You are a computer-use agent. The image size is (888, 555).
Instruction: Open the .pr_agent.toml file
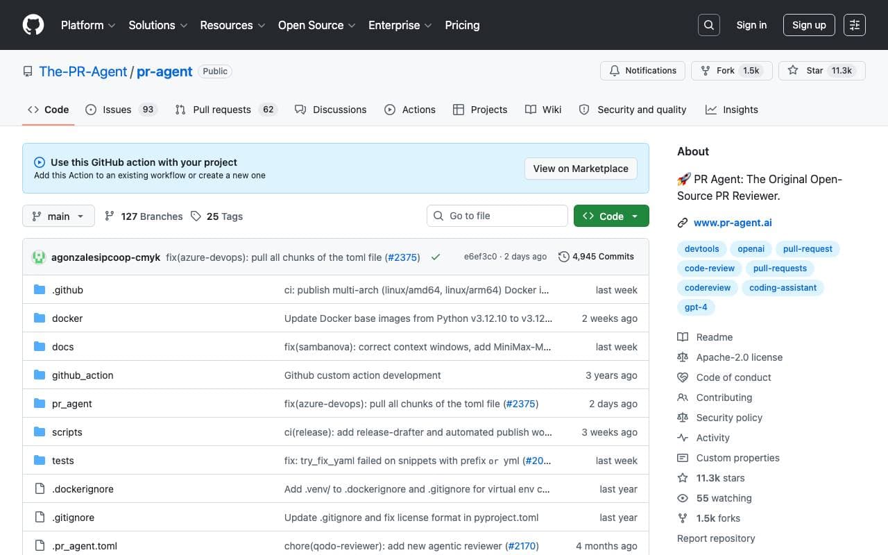click(x=85, y=546)
